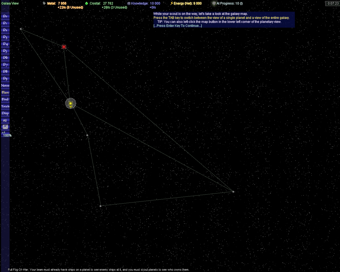
Task: Click the 100% game speed indicator
Action: coord(7,135)
